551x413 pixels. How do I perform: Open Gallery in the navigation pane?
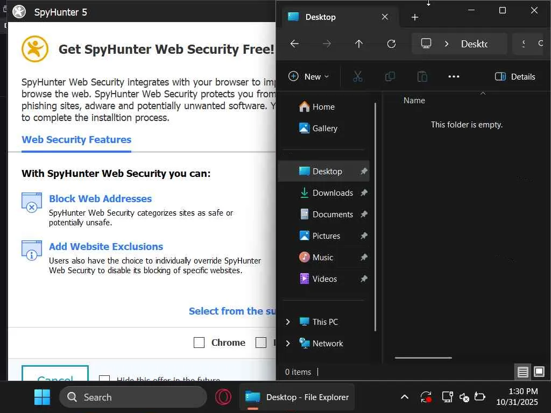pyautogui.click(x=323, y=128)
